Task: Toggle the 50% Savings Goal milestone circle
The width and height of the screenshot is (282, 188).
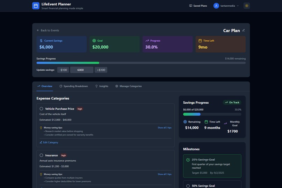Action: (x=188, y=186)
